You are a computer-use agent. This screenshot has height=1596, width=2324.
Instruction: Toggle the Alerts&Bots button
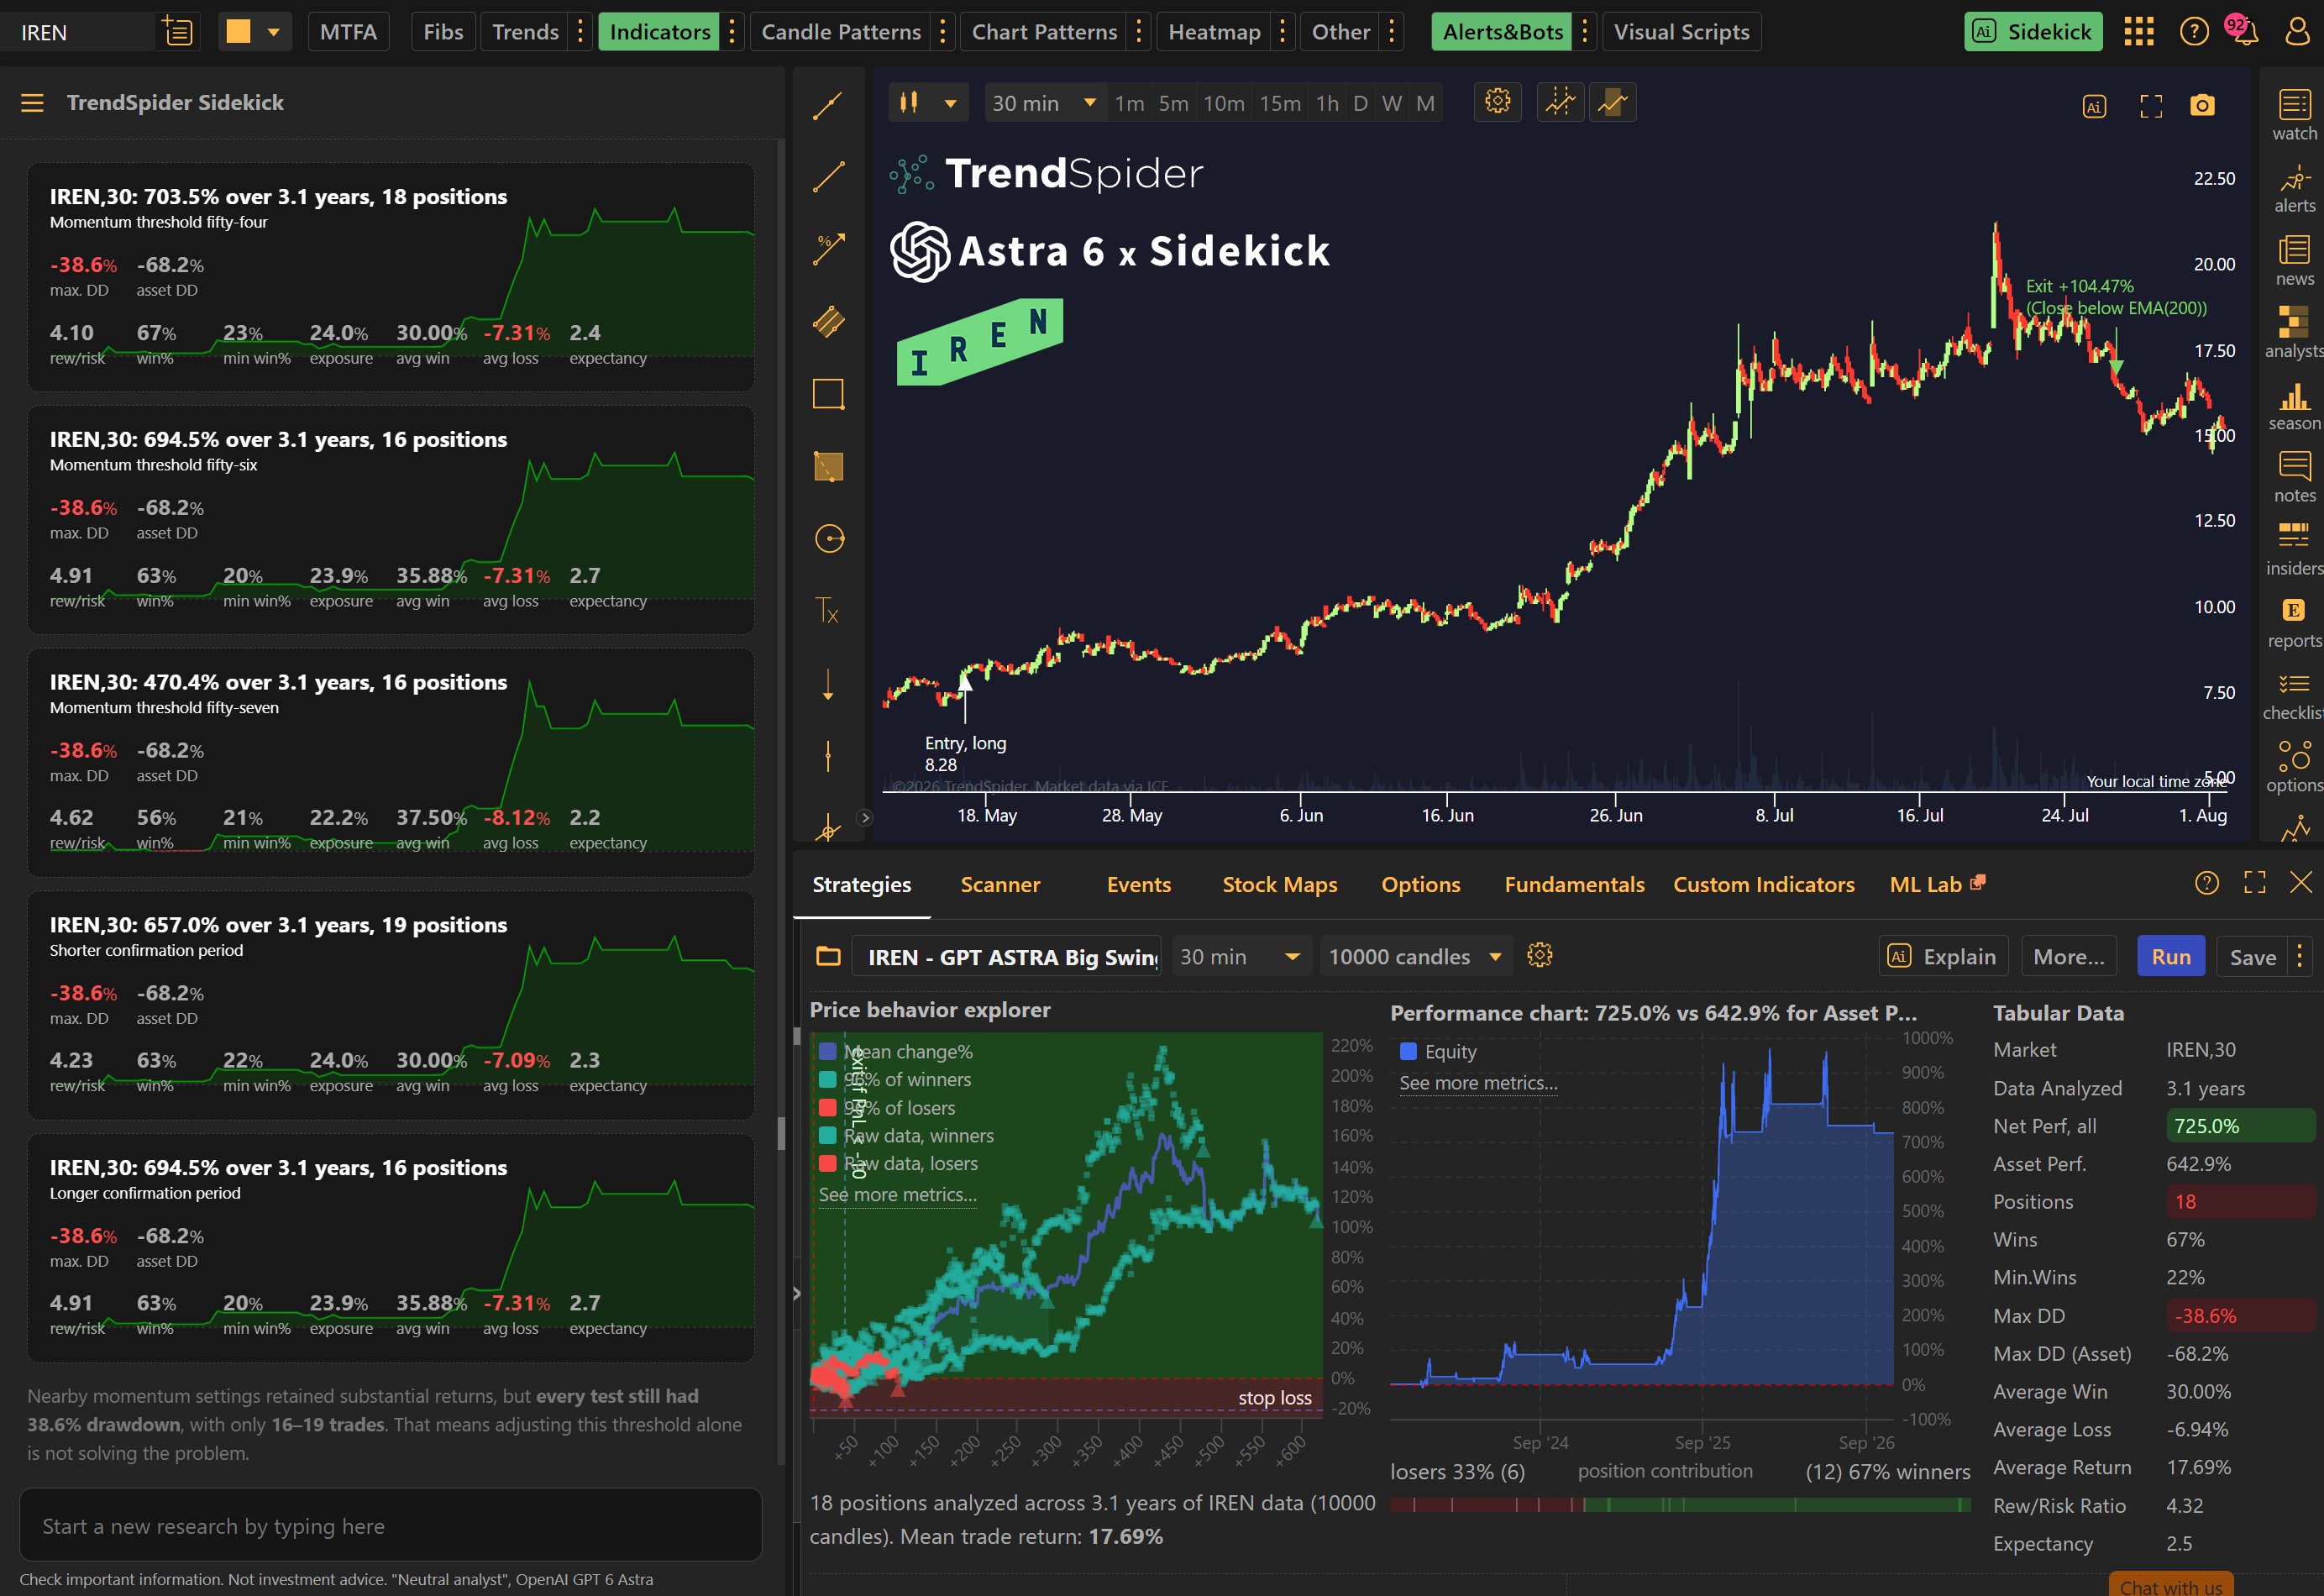click(1502, 32)
